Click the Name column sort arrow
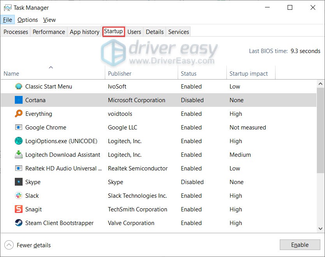Image resolution: width=325 pixels, height=257 pixels. [x=51, y=67]
